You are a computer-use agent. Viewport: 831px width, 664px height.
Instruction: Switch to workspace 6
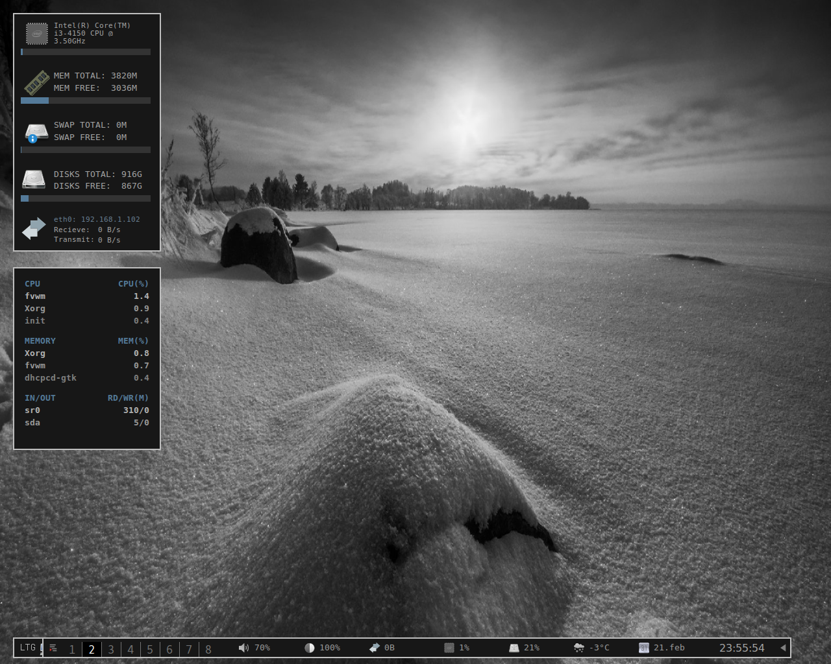[x=169, y=648]
